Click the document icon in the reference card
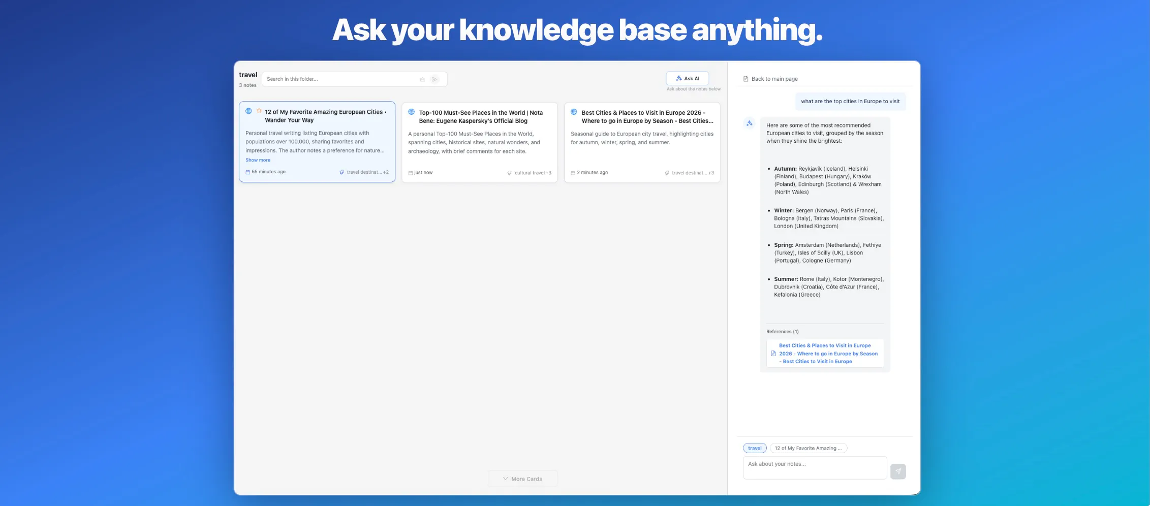Viewport: 1150px width, 506px height. (x=773, y=354)
